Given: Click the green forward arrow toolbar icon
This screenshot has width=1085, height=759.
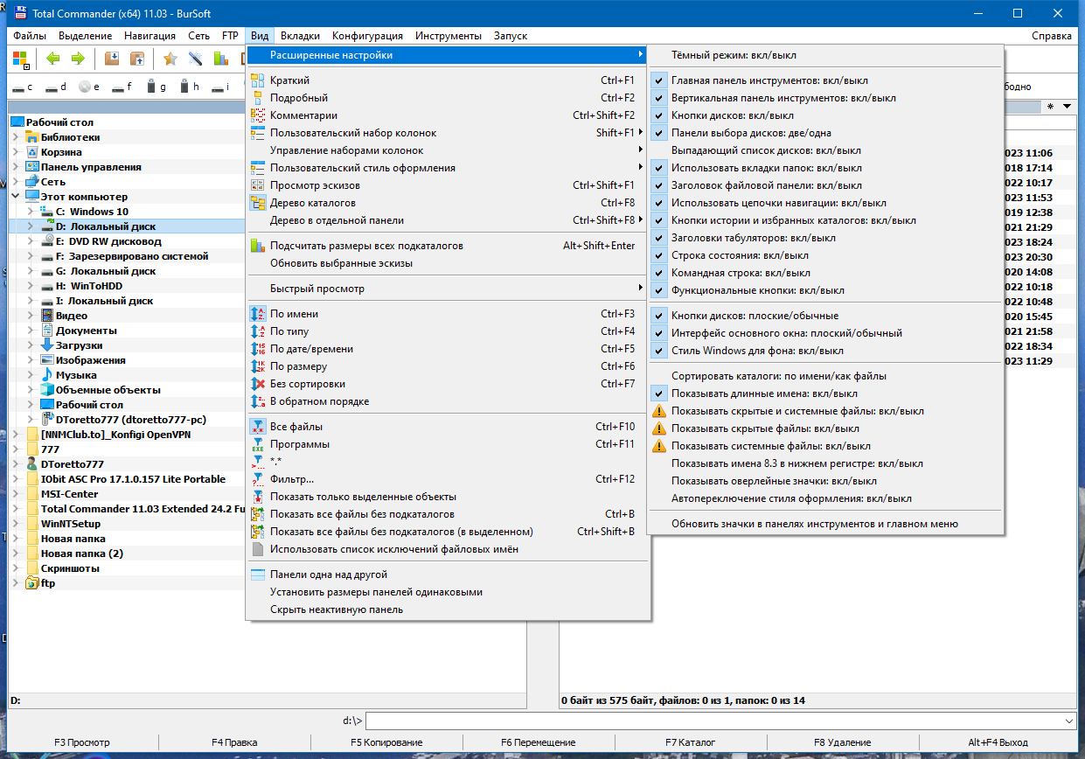Looking at the screenshot, I should 78,59.
